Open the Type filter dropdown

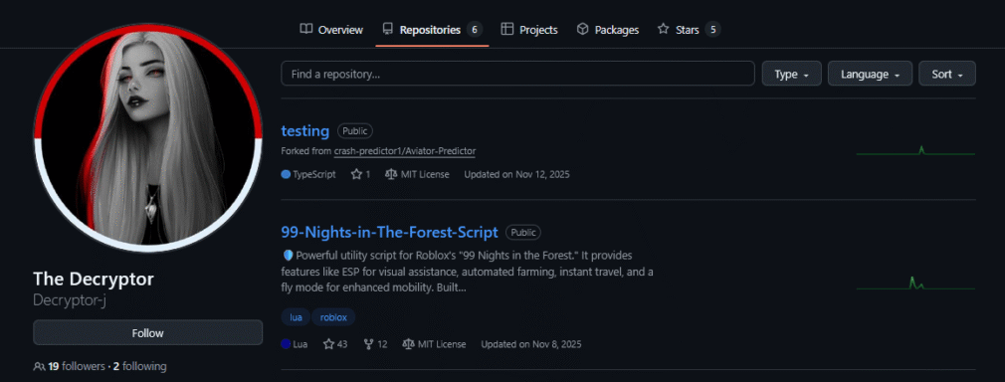[x=792, y=74]
